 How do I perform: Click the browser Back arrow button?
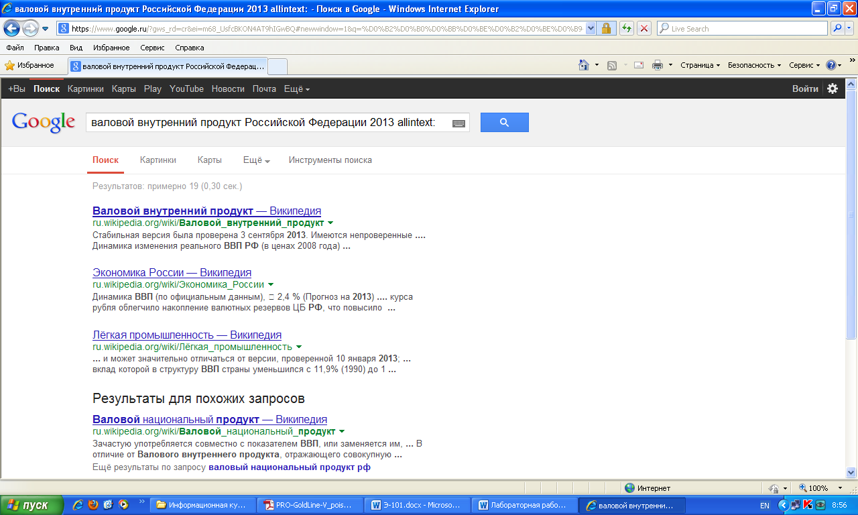pyautogui.click(x=11, y=29)
